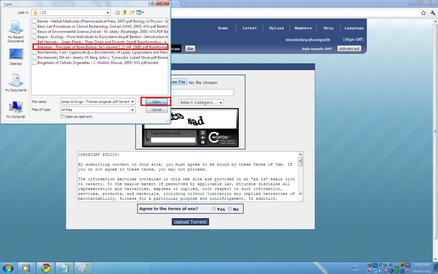
Task: Click Cancel in the Open dialog
Action: 157,110
